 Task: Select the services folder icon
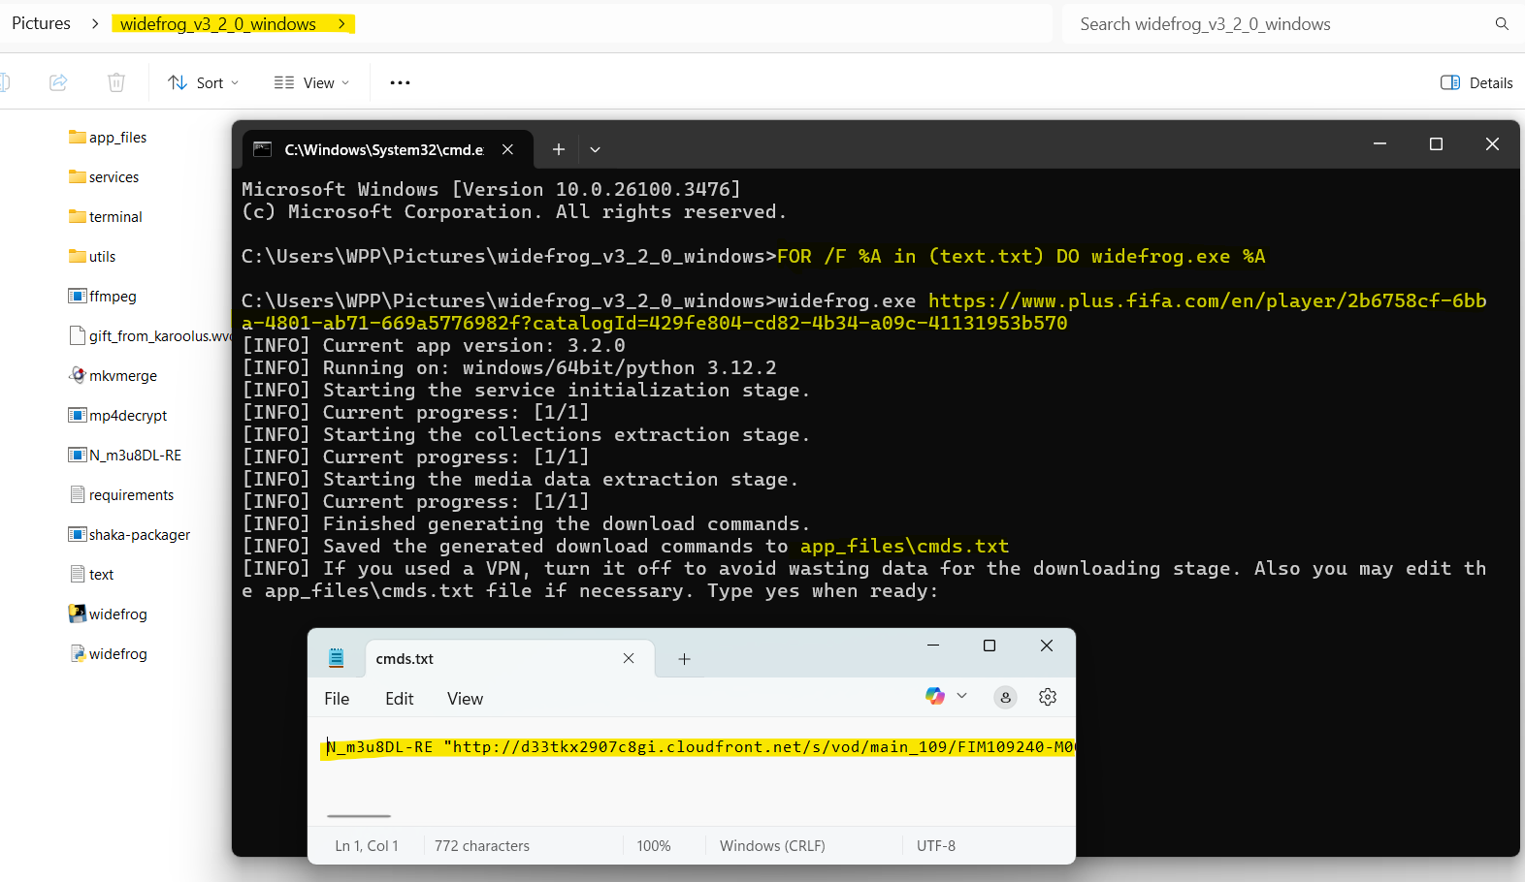click(x=78, y=176)
